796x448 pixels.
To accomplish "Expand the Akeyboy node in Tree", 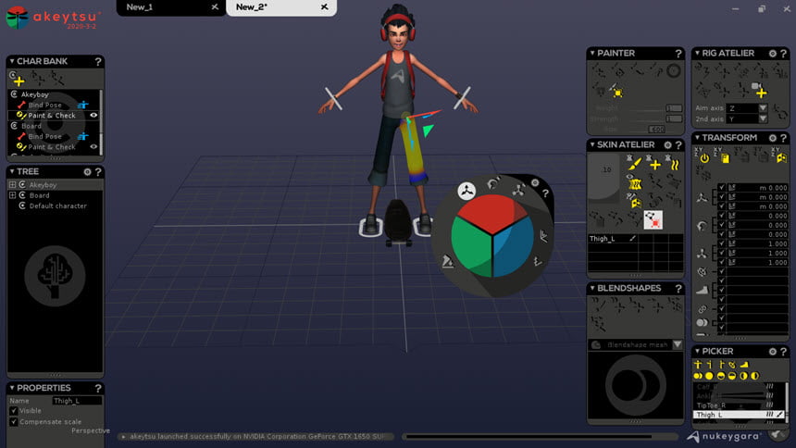I will point(12,185).
